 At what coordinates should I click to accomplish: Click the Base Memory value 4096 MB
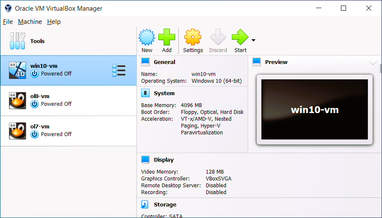point(191,105)
